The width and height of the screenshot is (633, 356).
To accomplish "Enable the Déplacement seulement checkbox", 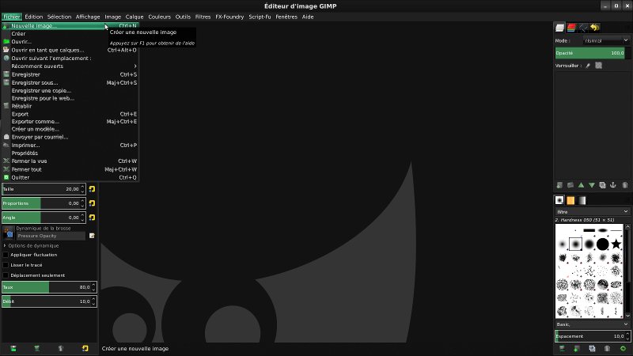I will tap(6, 275).
